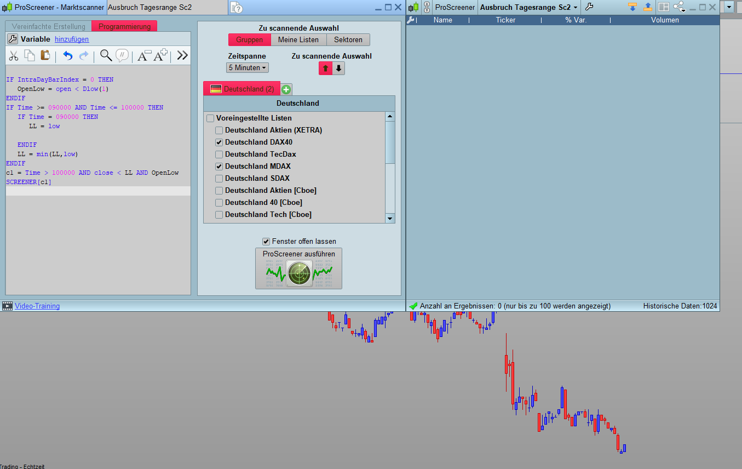Image resolution: width=742 pixels, height=469 pixels.
Task: Open dropdown arrow at top right corner
Action: pos(729,7)
